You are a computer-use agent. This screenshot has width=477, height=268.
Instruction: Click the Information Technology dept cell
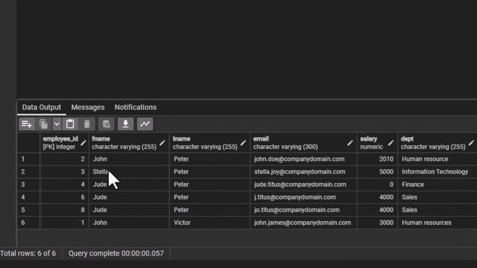(437, 172)
